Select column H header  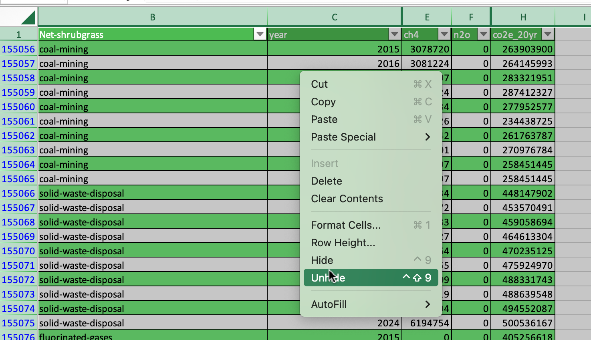(x=523, y=17)
